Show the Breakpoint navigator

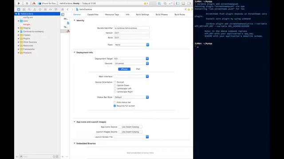[51, 9]
